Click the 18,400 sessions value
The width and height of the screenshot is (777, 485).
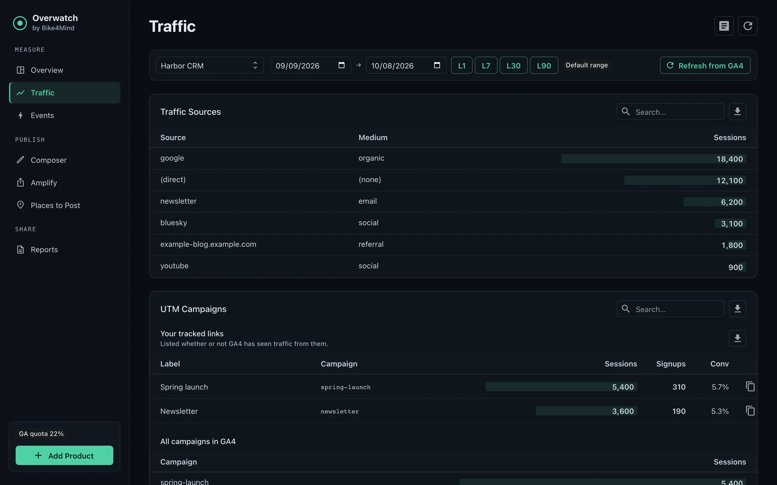[x=729, y=159]
